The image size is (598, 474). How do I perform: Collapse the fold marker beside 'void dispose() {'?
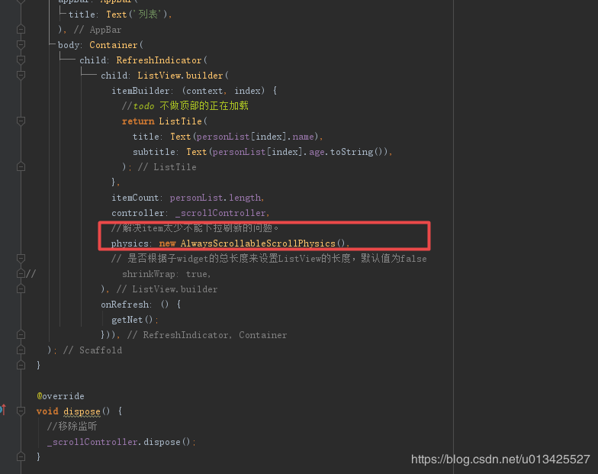(x=21, y=411)
